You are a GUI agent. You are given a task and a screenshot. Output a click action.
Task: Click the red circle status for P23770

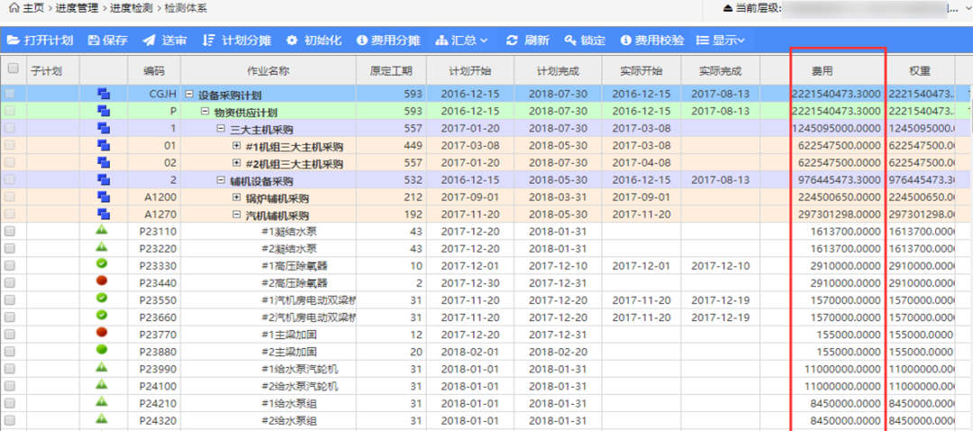coord(103,334)
